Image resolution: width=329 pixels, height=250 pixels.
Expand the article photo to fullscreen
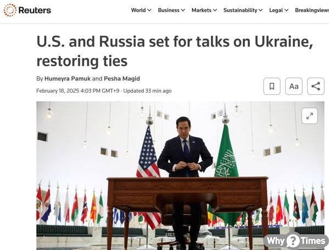310,116
